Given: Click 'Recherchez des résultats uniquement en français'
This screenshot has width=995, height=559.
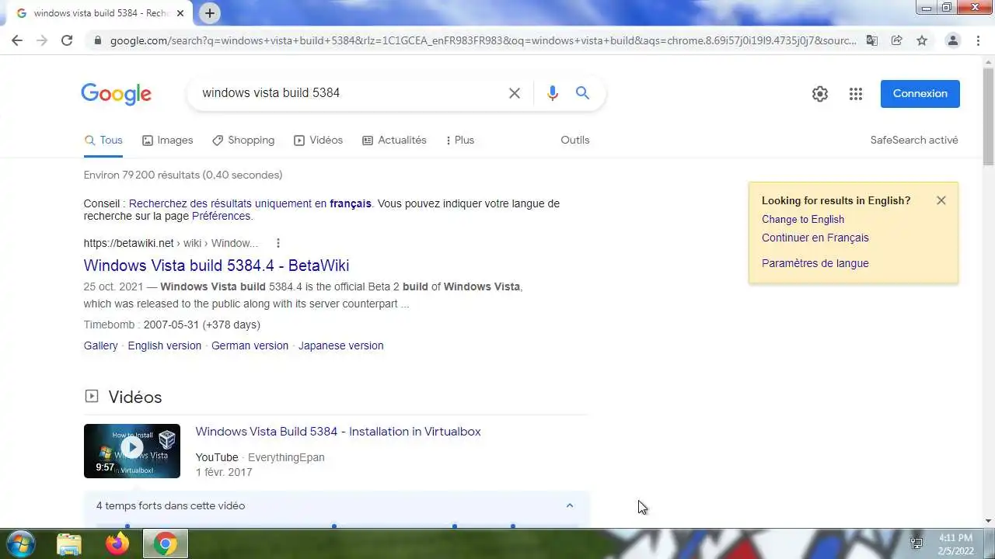Looking at the screenshot, I should tap(250, 203).
